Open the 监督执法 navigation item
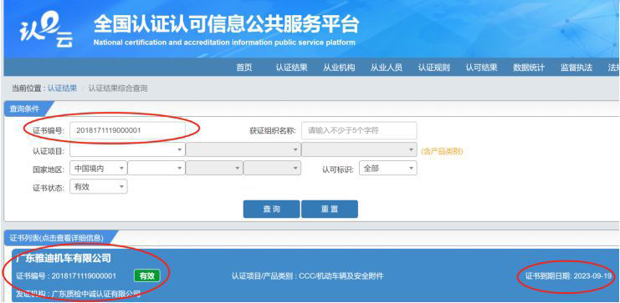The width and height of the screenshot is (620, 303). (x=576, y=68)
